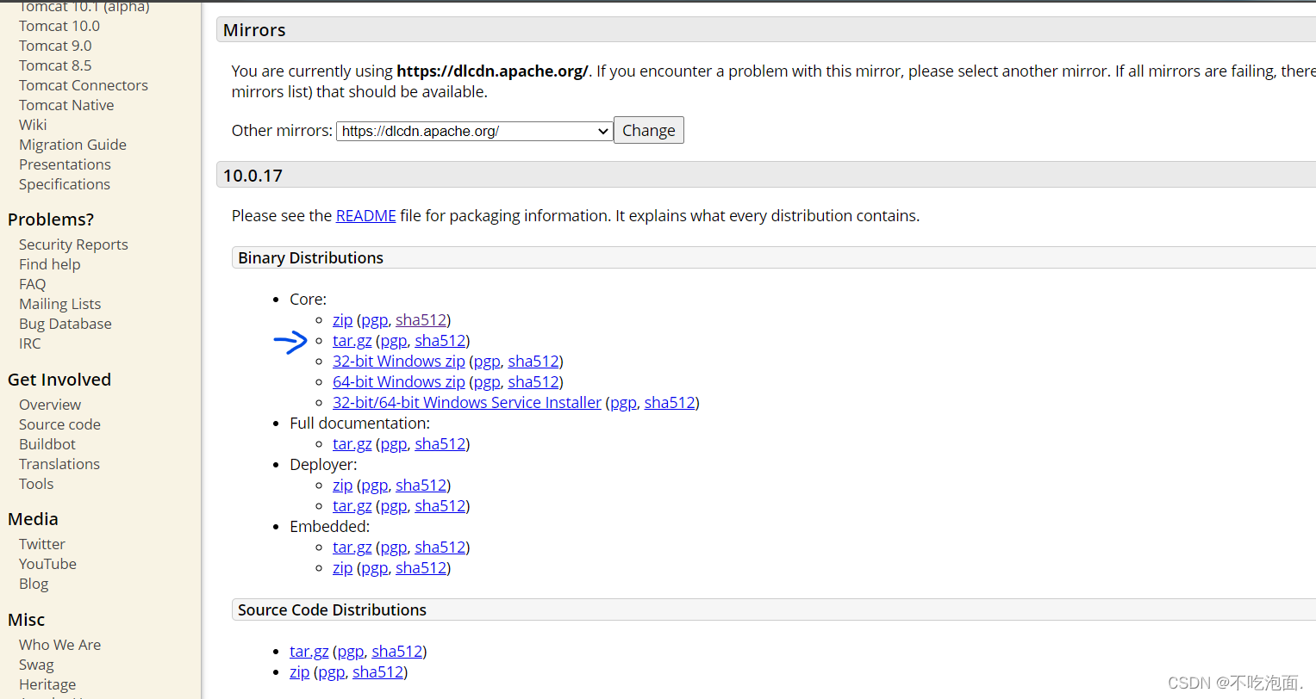
Task: Open Tomcat Connectors sidebar link
Action: coord(84,85)
